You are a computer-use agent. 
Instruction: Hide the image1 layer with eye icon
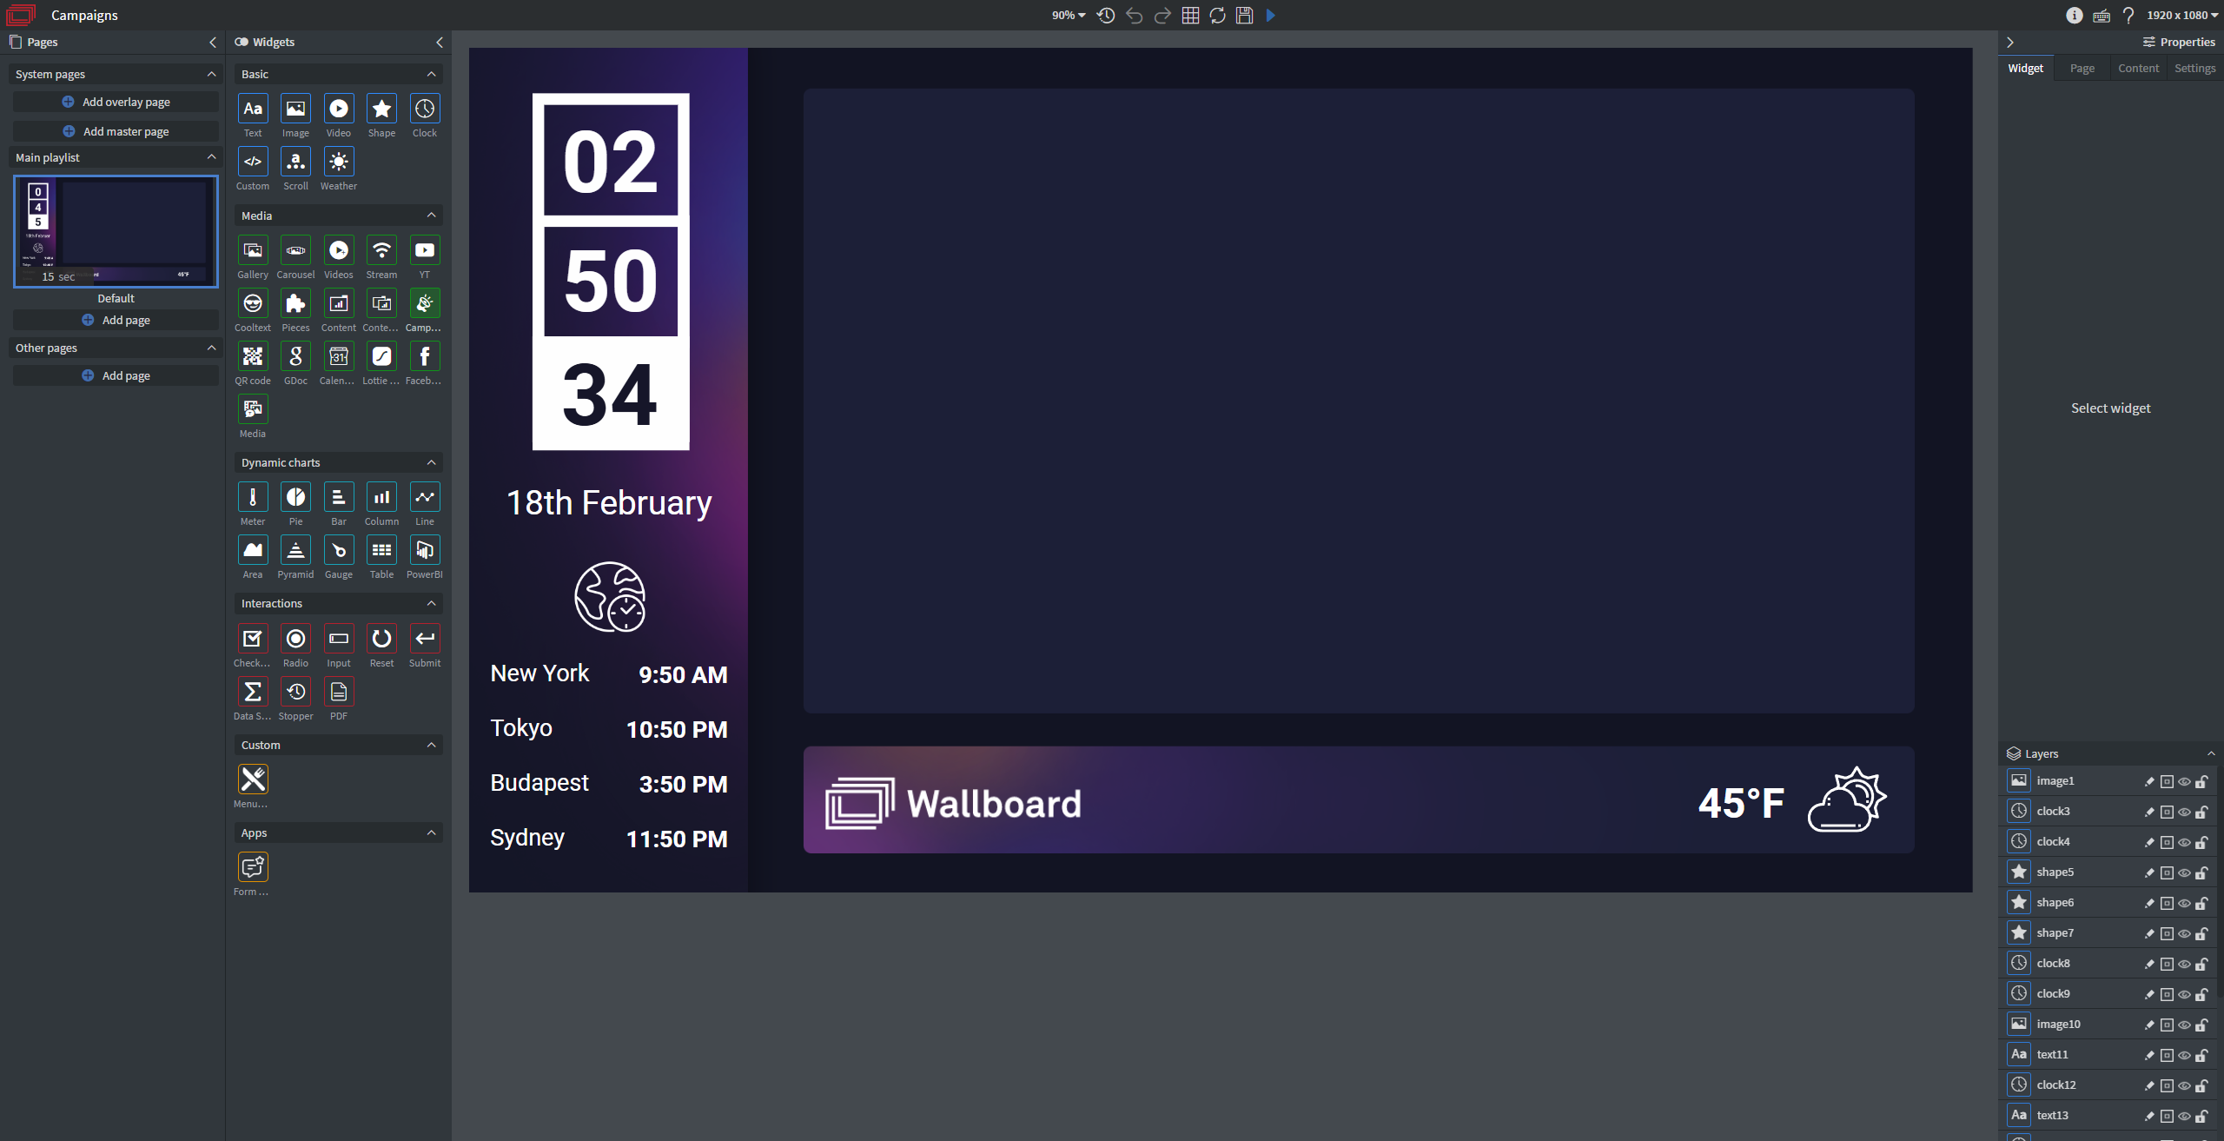click(2184, 782)
